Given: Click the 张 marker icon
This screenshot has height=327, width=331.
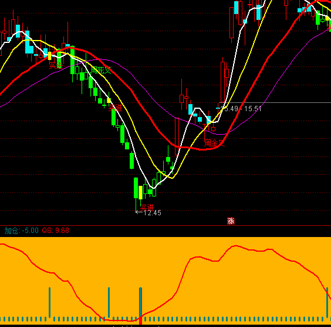Looking at the screenshot, I should pos(231,221).
